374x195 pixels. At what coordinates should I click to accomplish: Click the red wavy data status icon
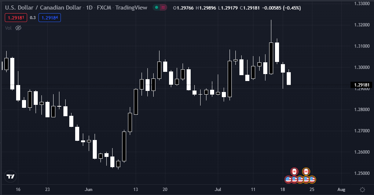(163, 8)
